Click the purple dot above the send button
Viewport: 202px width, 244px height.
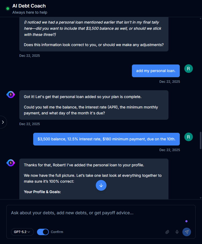point(186,221)
